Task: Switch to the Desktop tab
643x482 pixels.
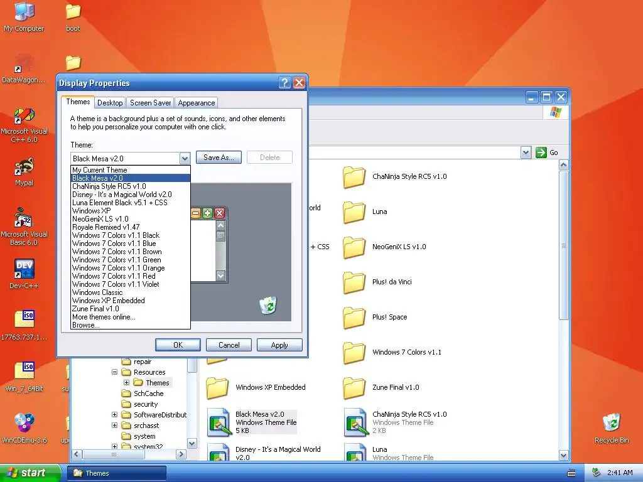Action: pyautogui.click(x=110, y=103)
